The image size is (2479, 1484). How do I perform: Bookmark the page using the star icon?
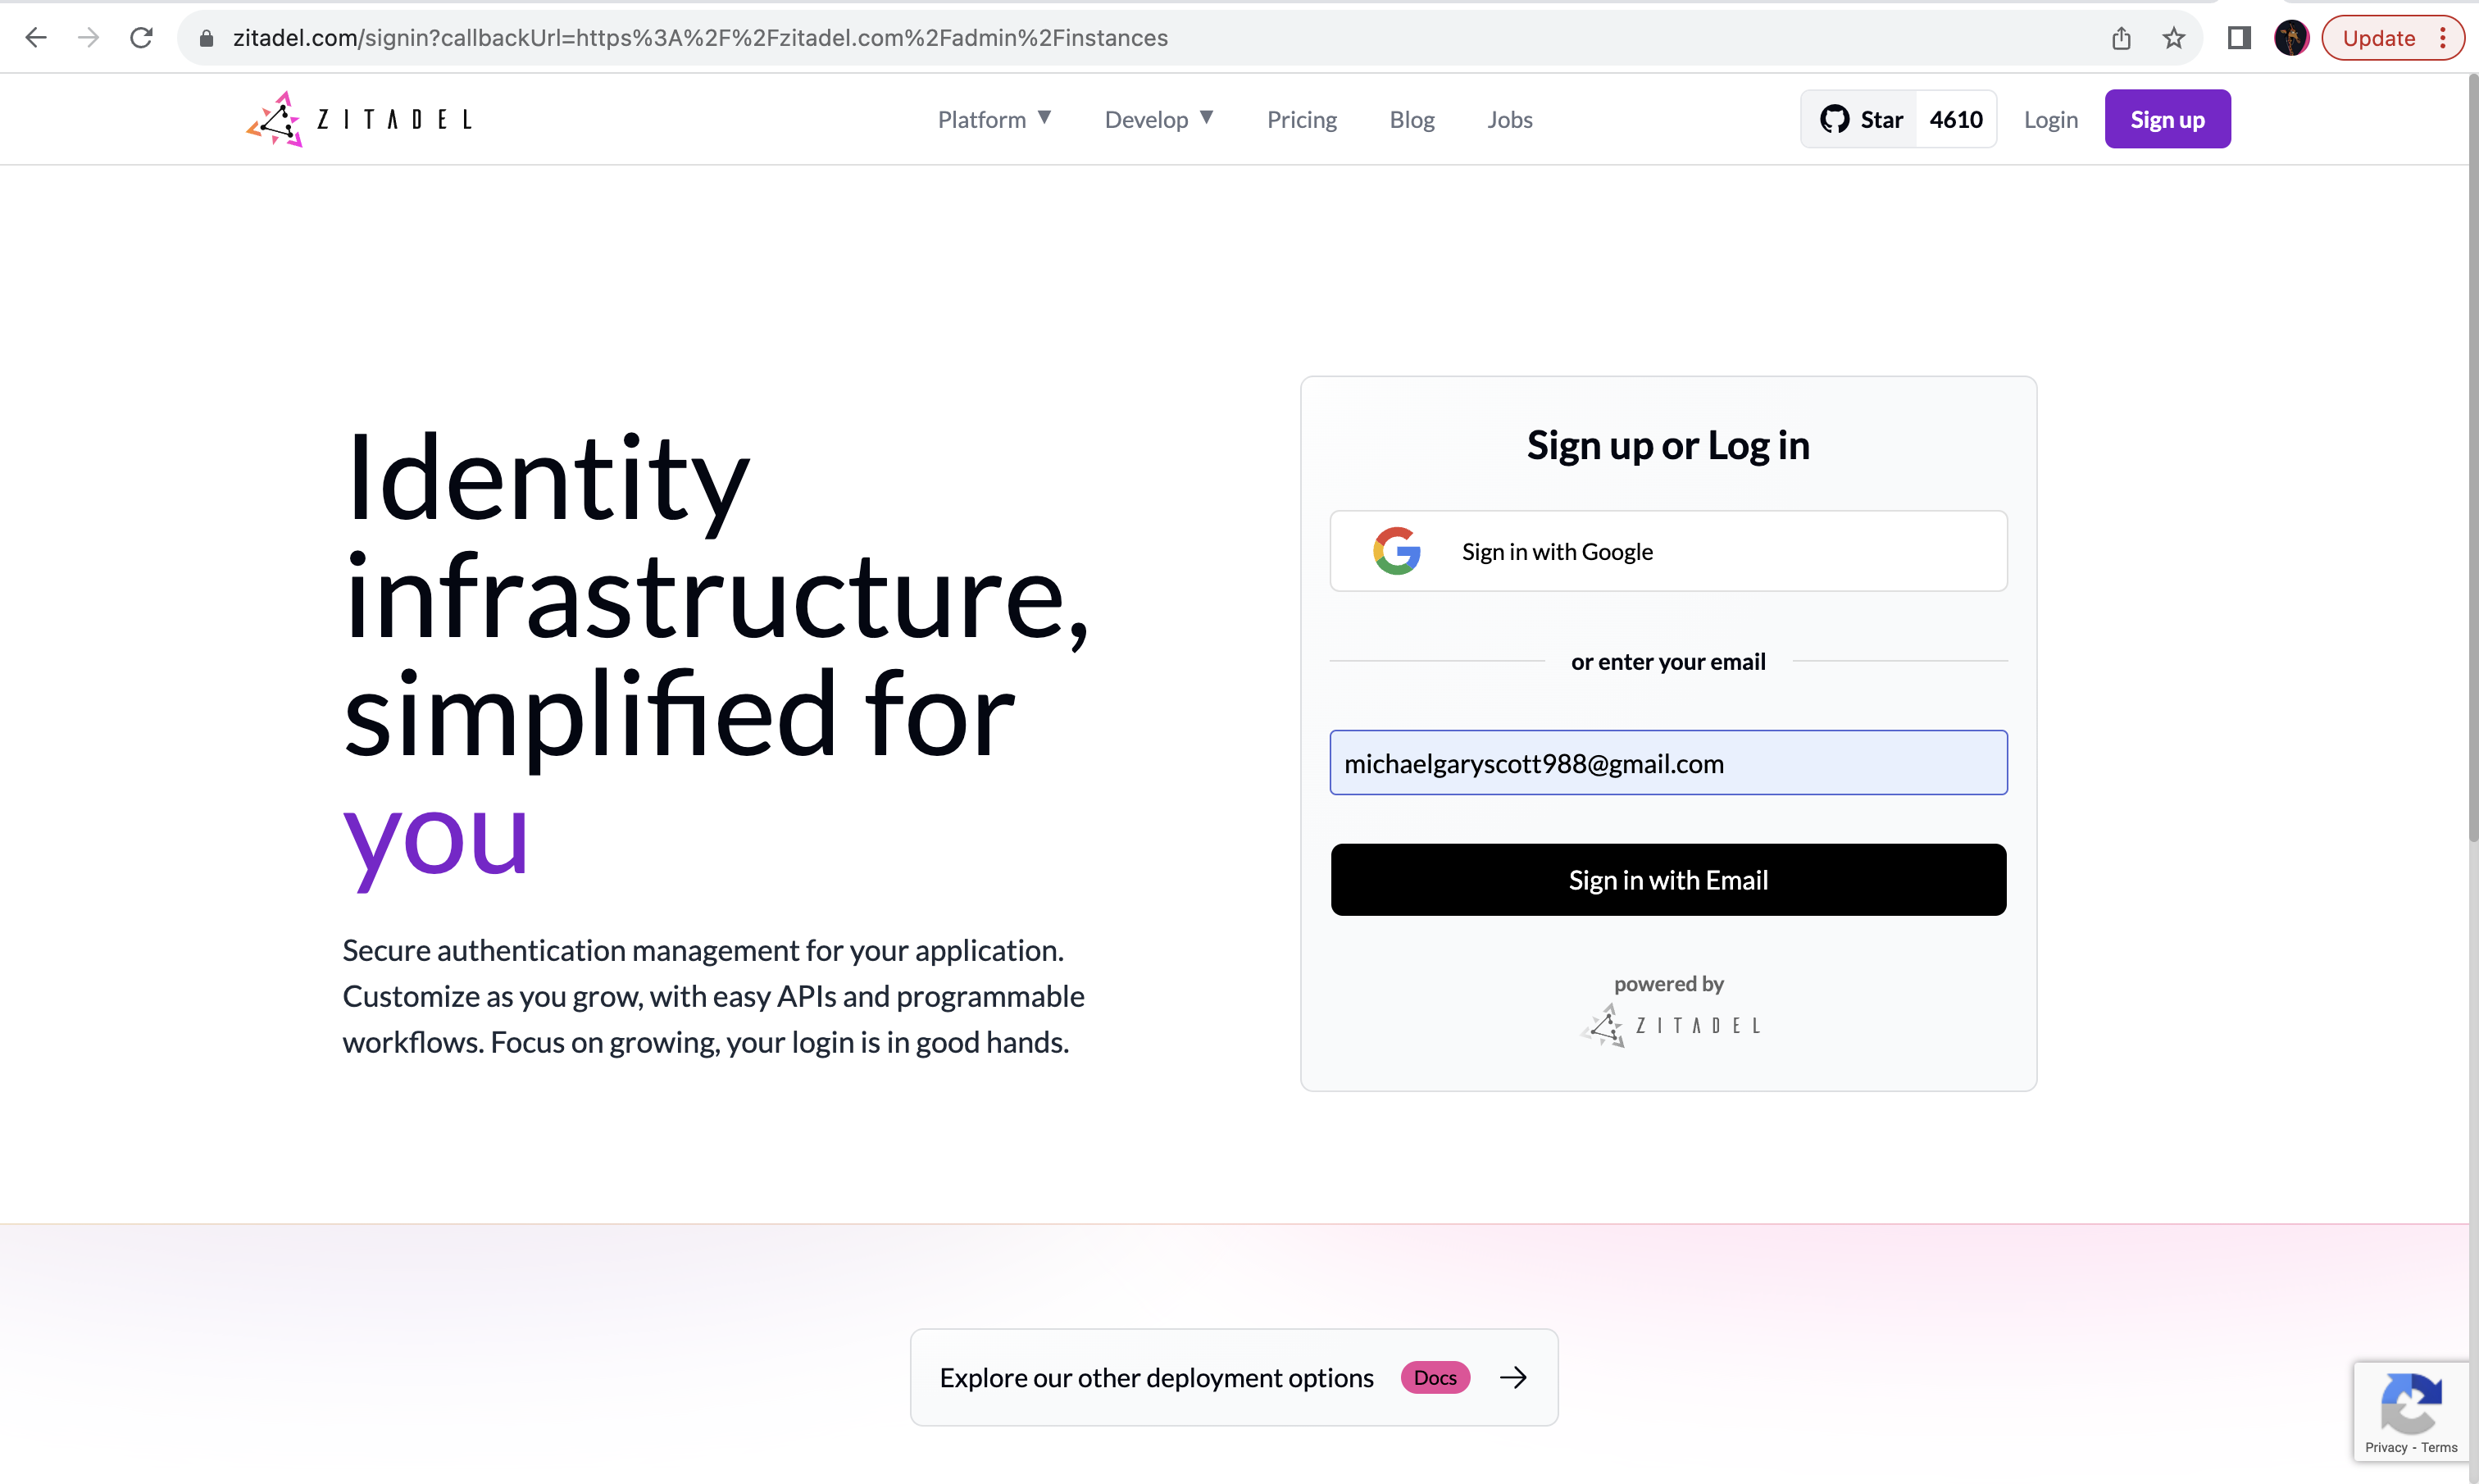click(x=2175, y=37)
